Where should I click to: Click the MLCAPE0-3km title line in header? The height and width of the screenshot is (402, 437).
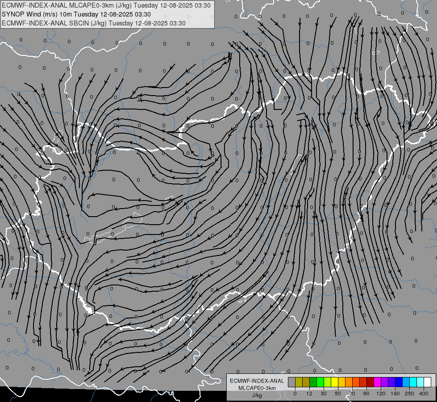[106, 5]
